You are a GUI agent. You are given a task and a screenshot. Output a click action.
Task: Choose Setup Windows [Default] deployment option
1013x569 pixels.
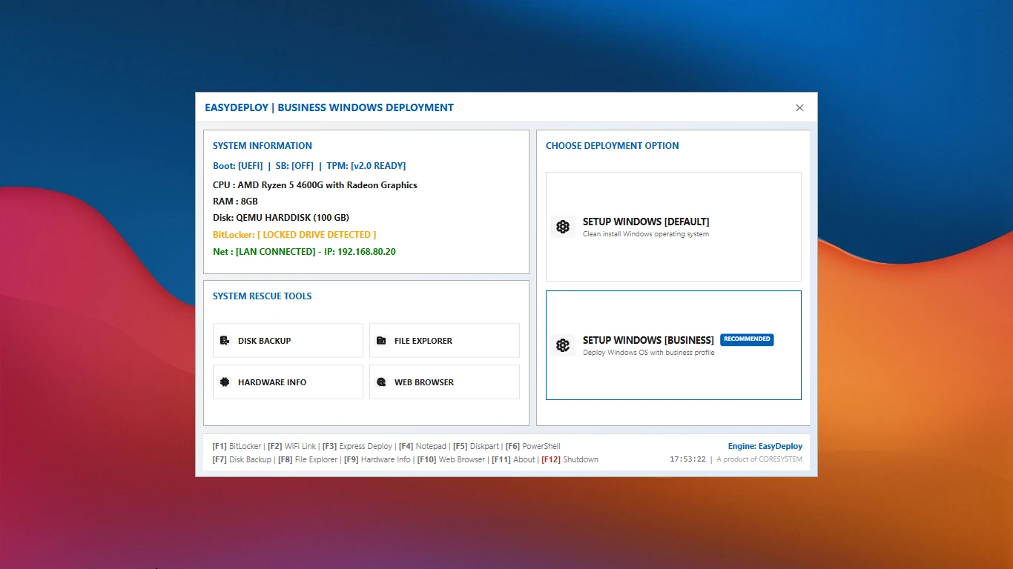[x=673, y=227]
